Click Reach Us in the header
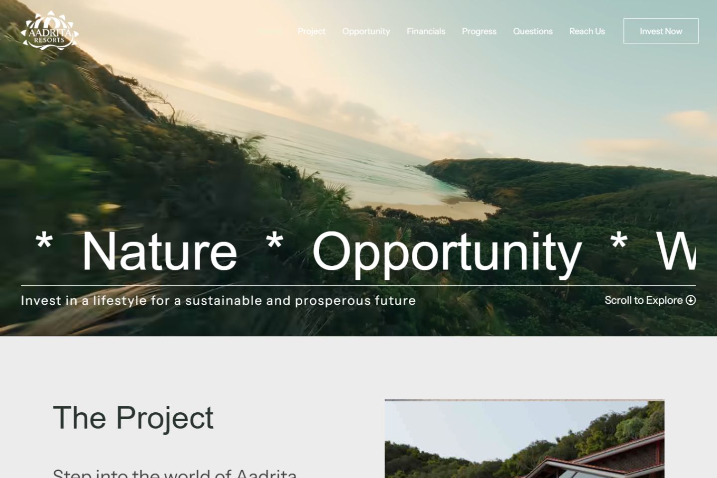The width and height of the screenshot is (717, 478). 587,31
